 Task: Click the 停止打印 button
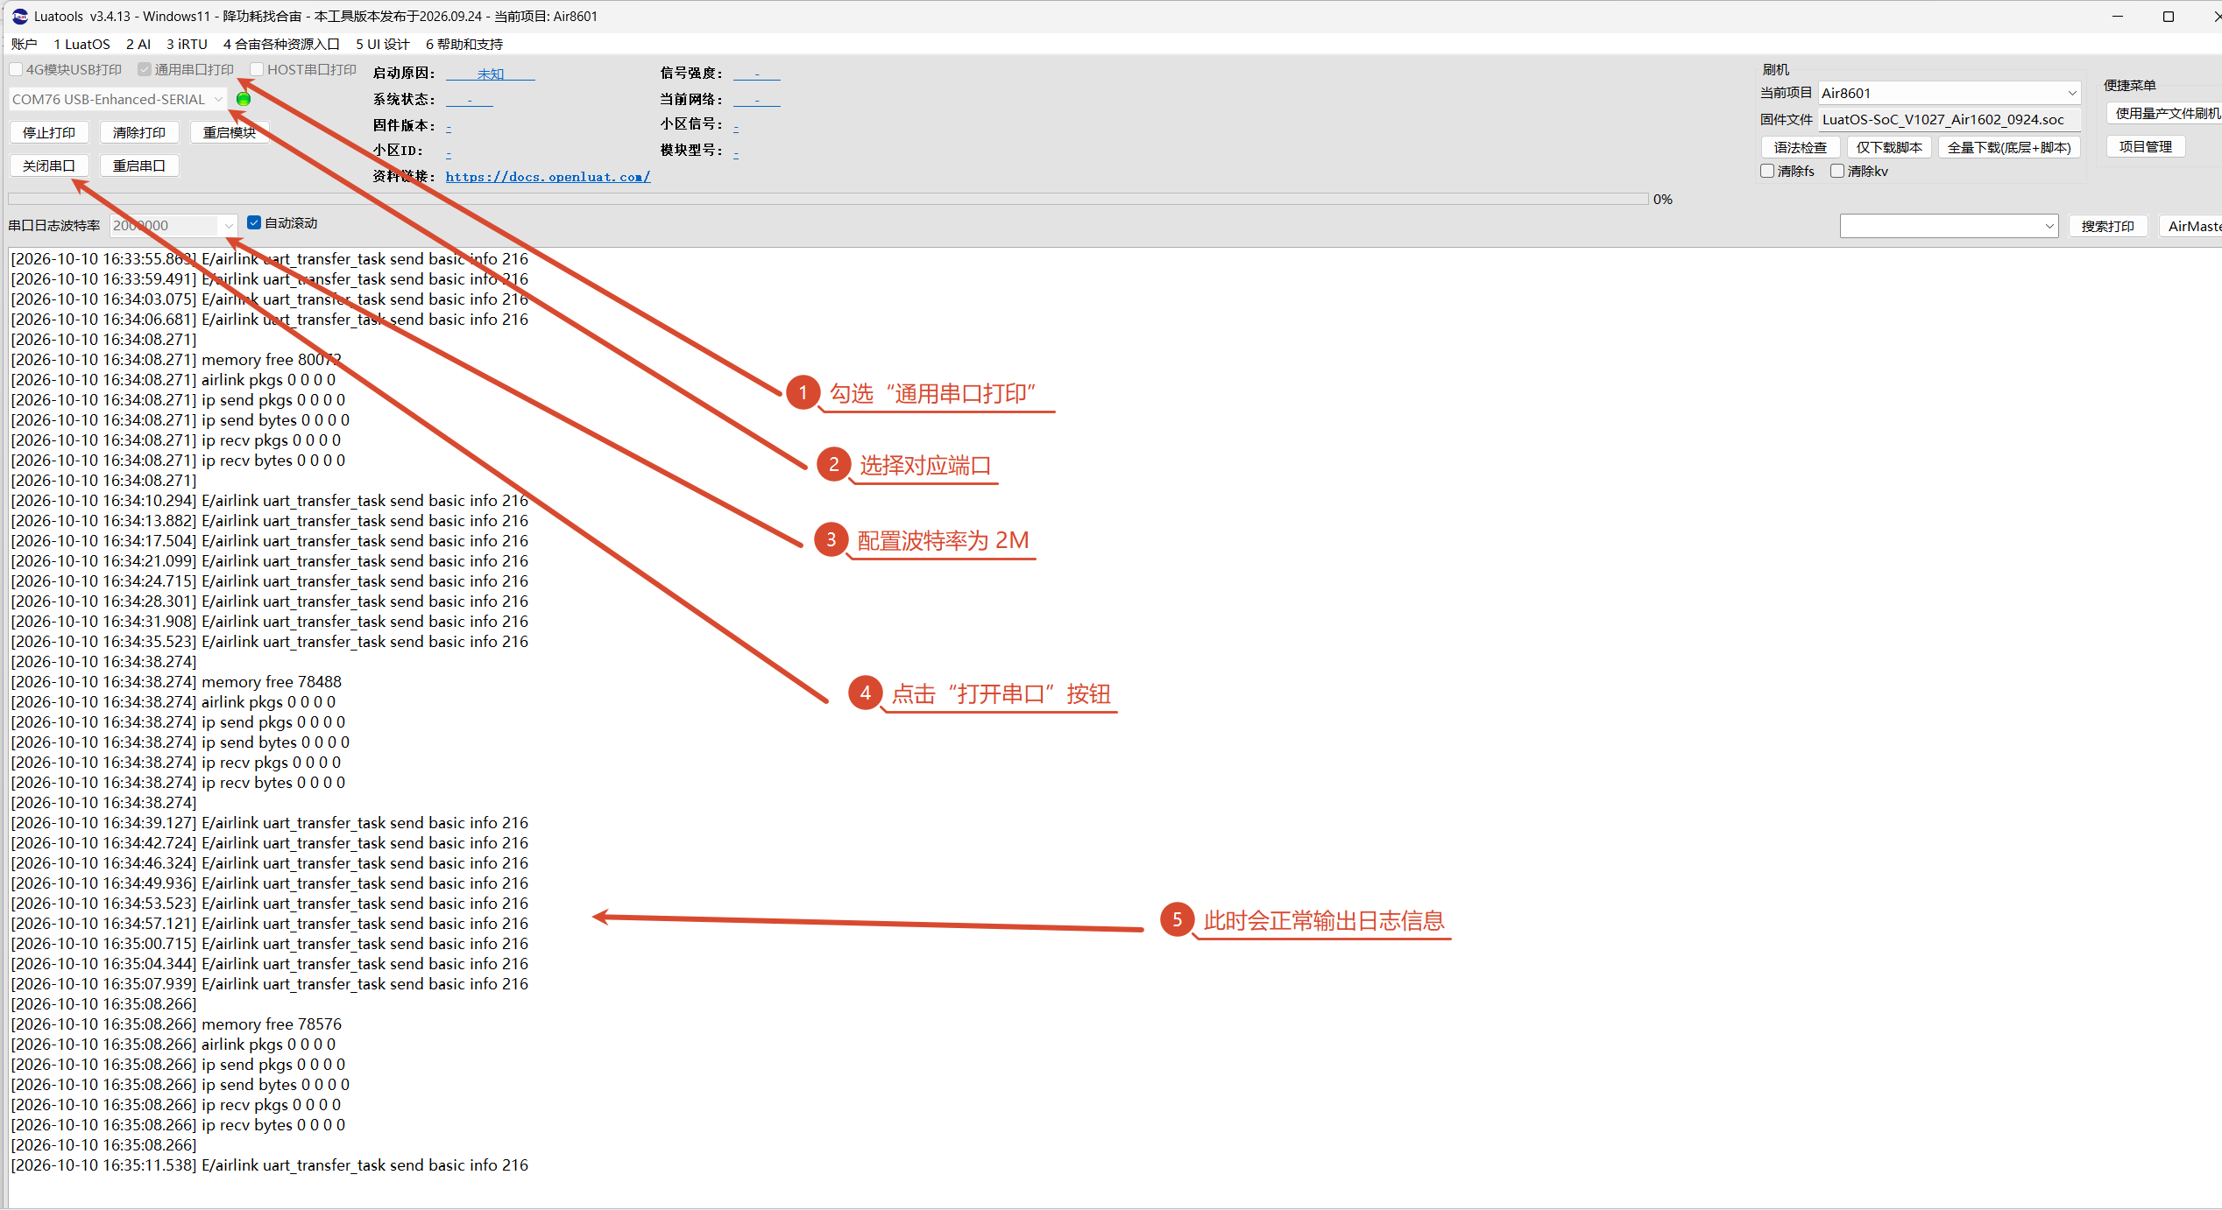pyautogui.click(x=49, y=132)
